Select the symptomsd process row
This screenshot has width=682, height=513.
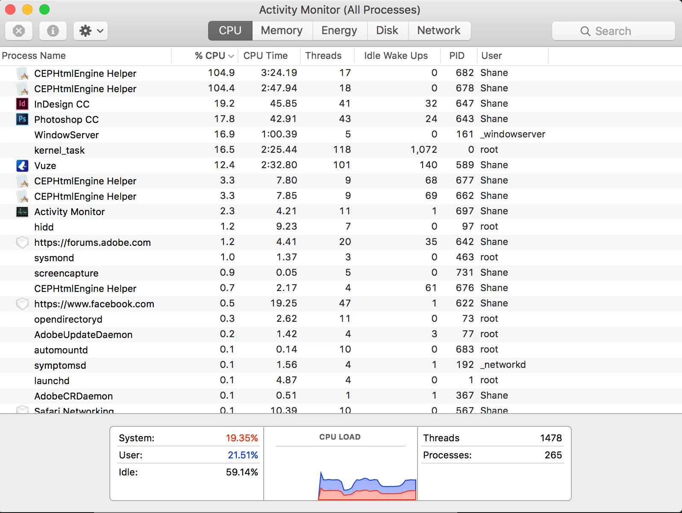pyautogui.click(x=341, y=365)
